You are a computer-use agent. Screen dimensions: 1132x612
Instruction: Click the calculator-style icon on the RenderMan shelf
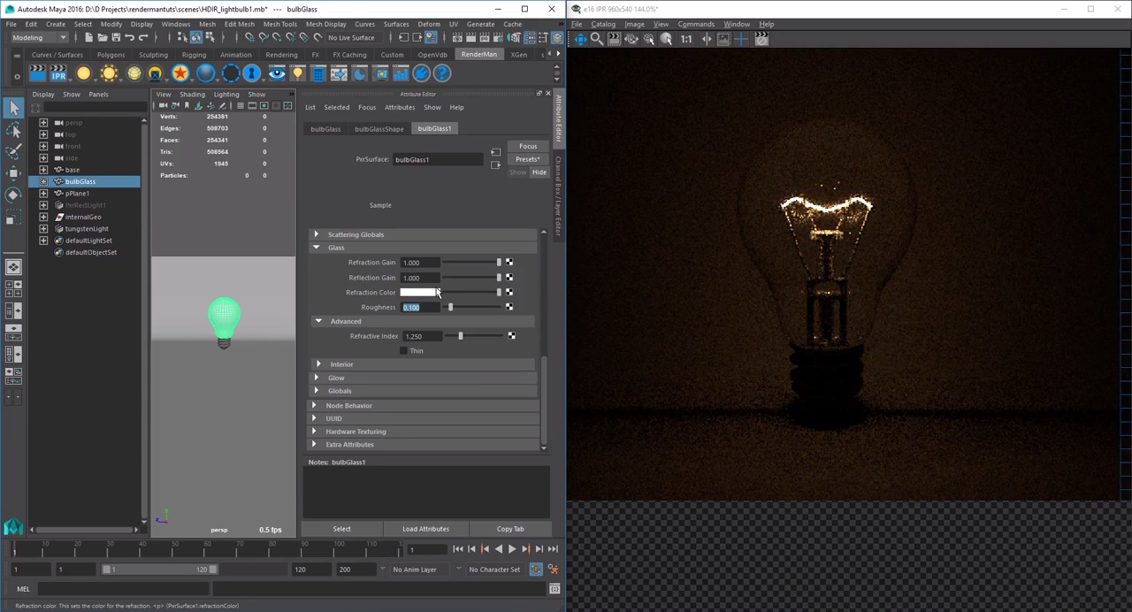click(x=319, y=73)
